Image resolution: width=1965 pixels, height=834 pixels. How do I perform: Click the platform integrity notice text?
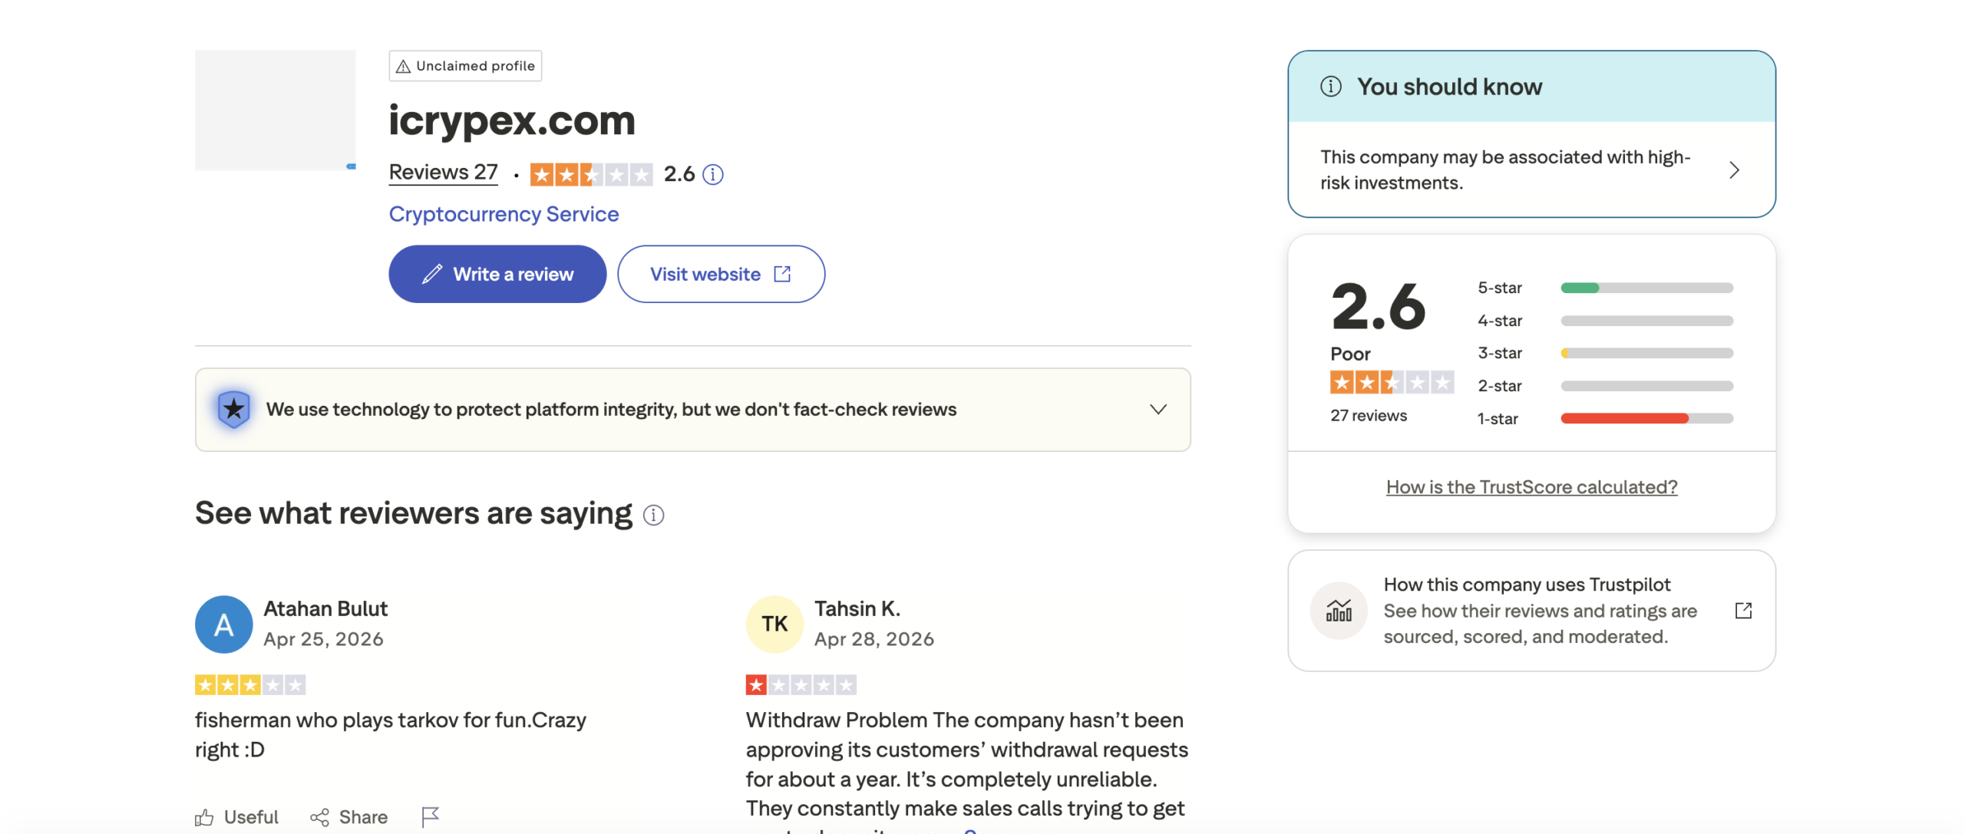pyautogui.click(x=611, y=409)
